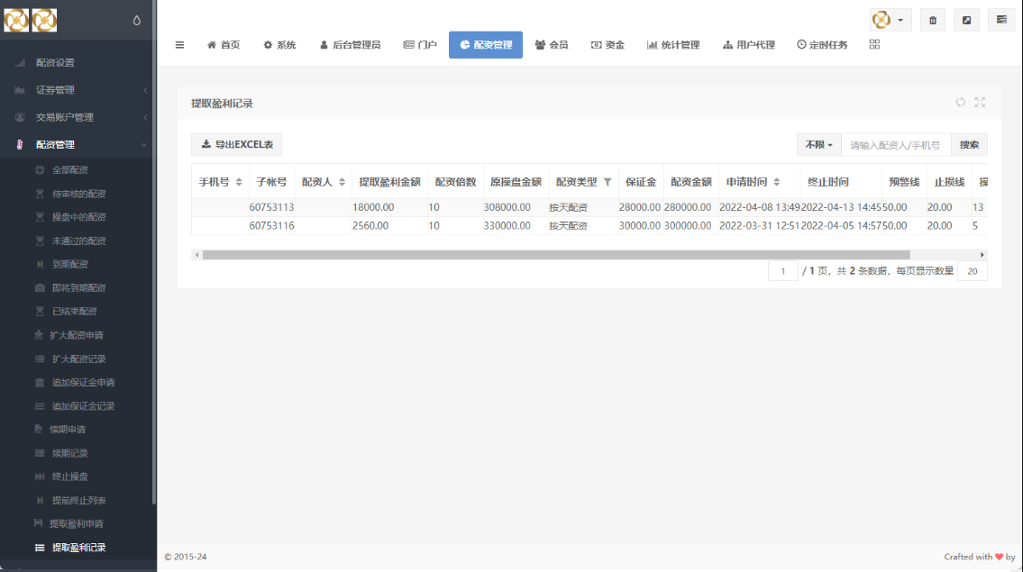Click the per-page count field showing 20
Viewport: 1023px width, 572px height.
(x=973, y=271)
